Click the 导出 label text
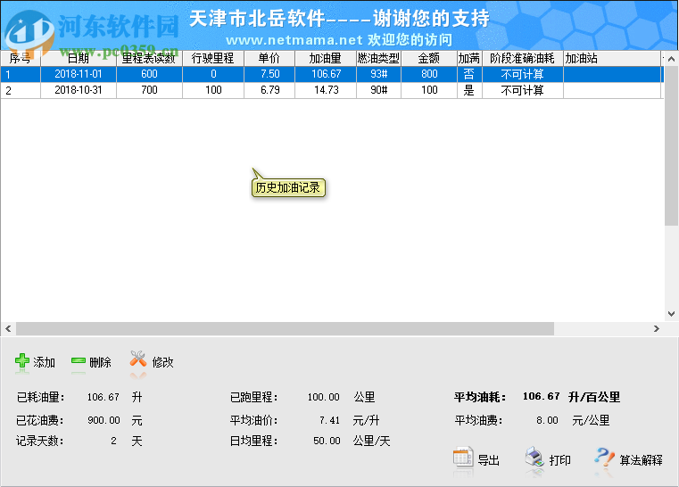Viewport: 679px width, 487px height. tap(488, 460)
